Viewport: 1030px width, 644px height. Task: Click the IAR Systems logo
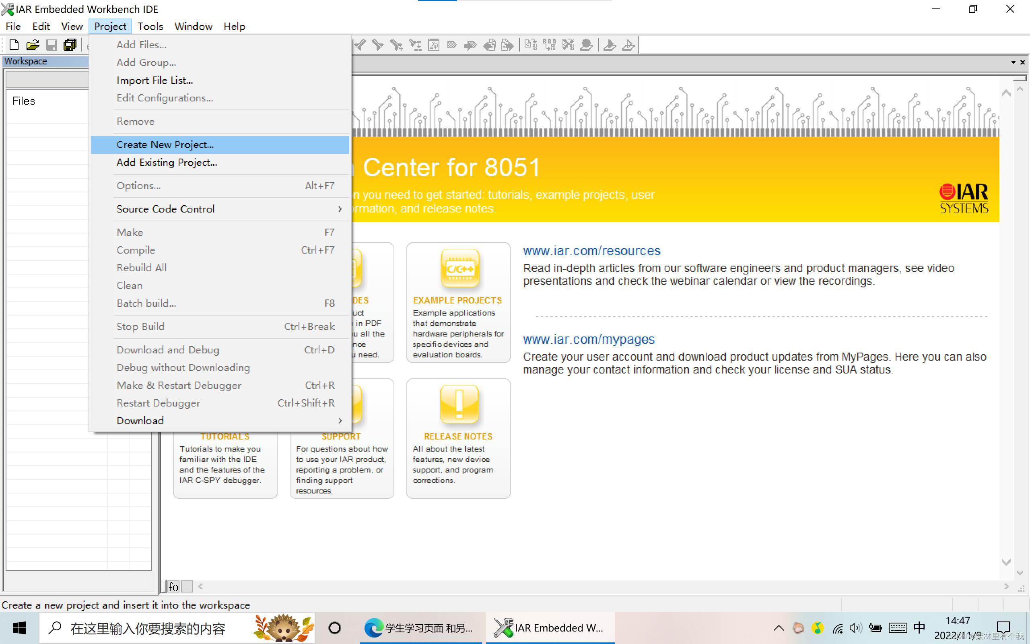964,198
